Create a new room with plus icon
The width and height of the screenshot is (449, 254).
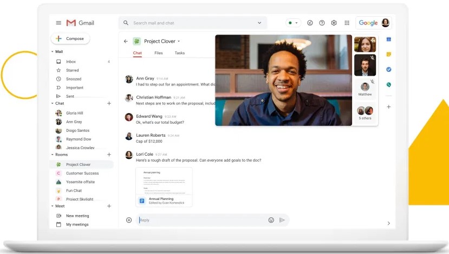pos(109,155)
